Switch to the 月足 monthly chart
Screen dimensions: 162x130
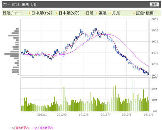coord(116,13)
